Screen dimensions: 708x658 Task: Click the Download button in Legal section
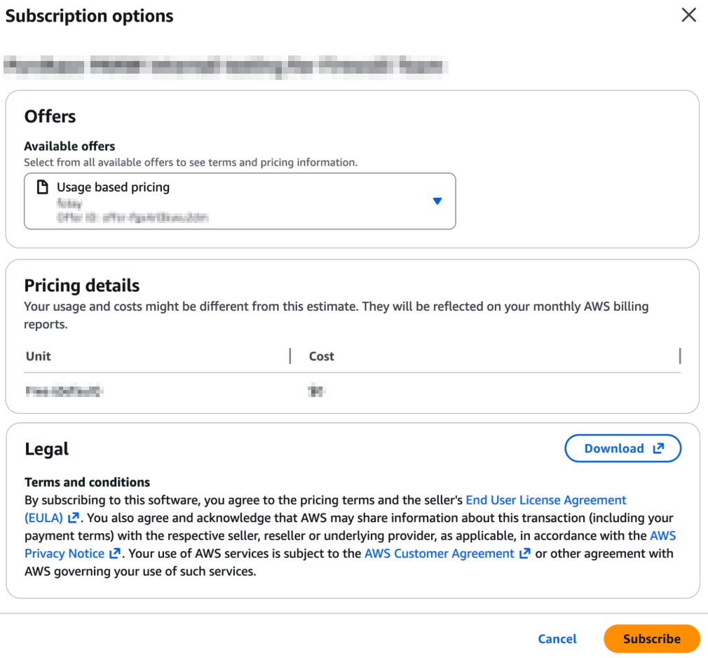(x=622, y=448)
